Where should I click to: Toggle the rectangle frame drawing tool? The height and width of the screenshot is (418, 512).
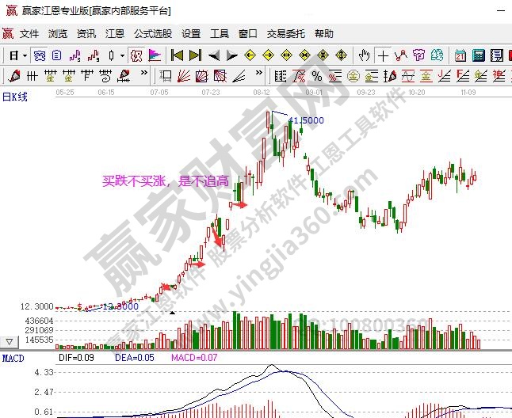click(x=166, y=76)
